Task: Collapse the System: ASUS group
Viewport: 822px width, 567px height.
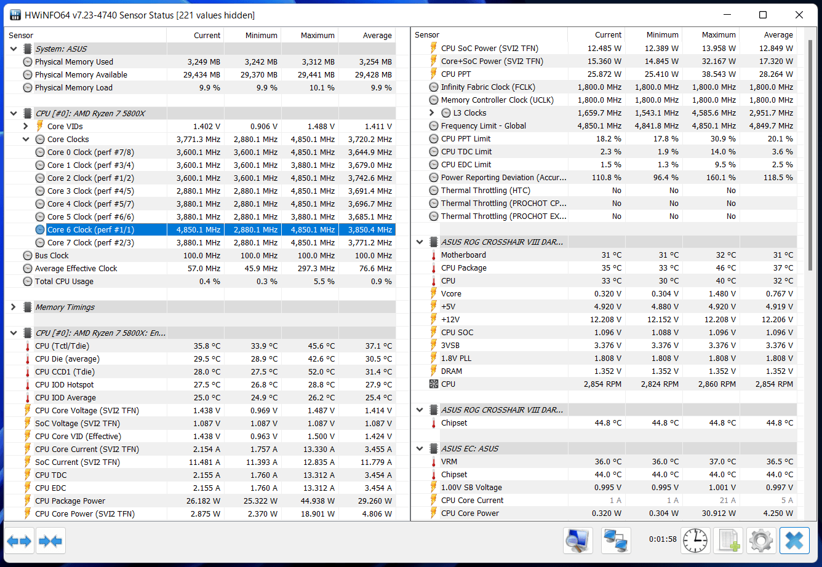Action: pos(14,49)
